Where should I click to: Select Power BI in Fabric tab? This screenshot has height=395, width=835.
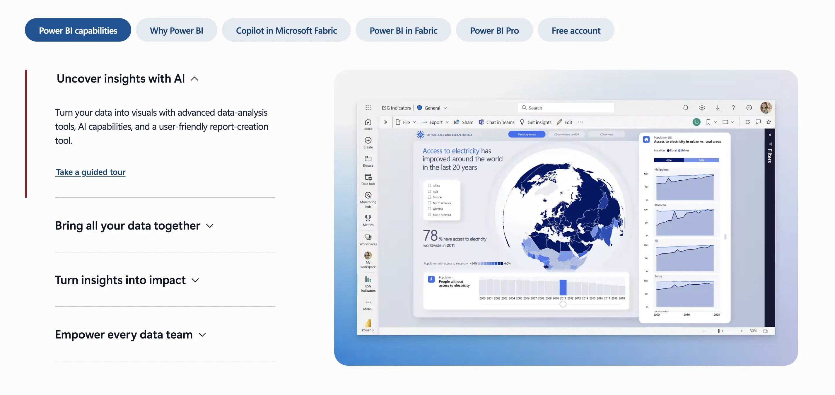click(403, 30)
